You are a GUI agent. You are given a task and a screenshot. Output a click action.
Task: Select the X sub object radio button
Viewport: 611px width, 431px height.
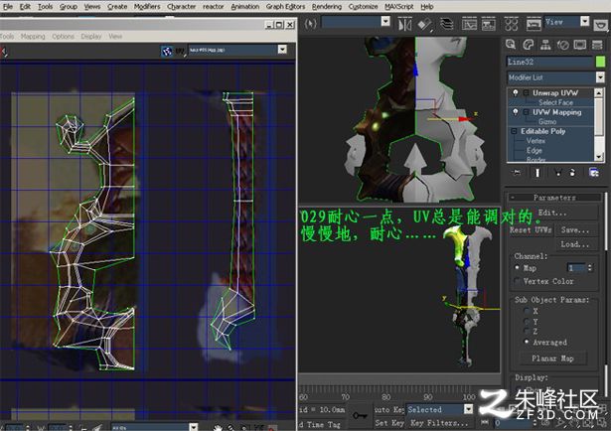527,311
